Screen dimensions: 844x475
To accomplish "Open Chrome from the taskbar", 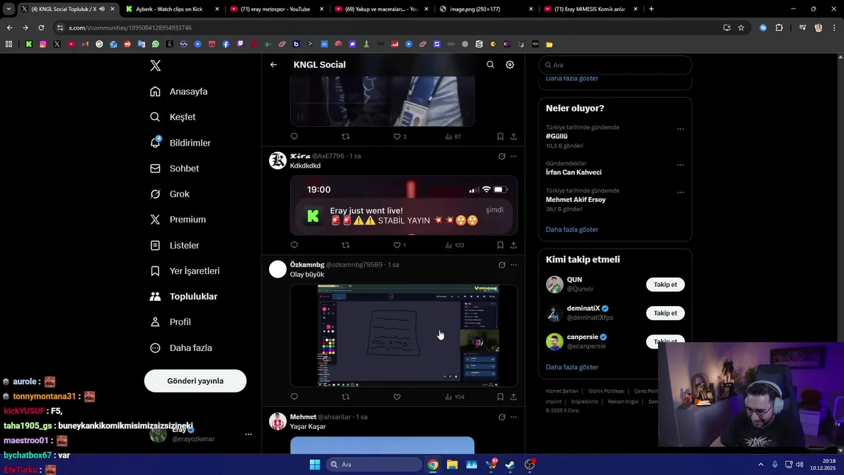I will (433, 464).
